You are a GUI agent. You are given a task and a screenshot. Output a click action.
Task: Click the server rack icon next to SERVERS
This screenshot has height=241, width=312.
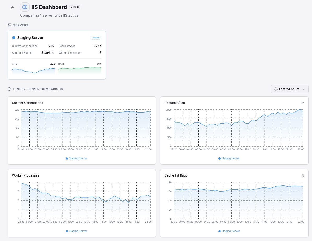9,25
